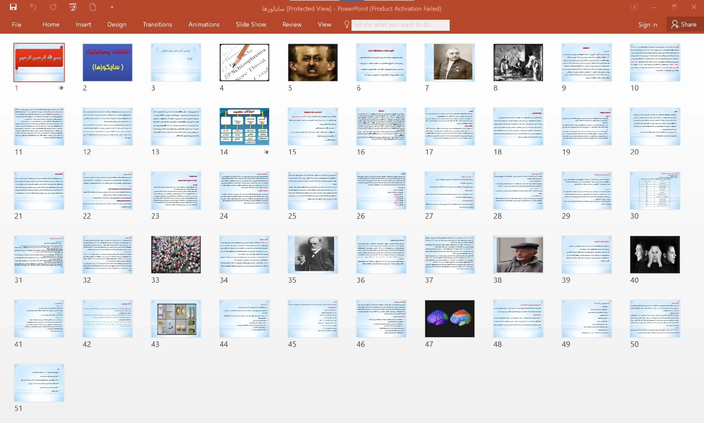Select slide 7 portrait photo thumbnail
The image size is (704, 423).
449,62
